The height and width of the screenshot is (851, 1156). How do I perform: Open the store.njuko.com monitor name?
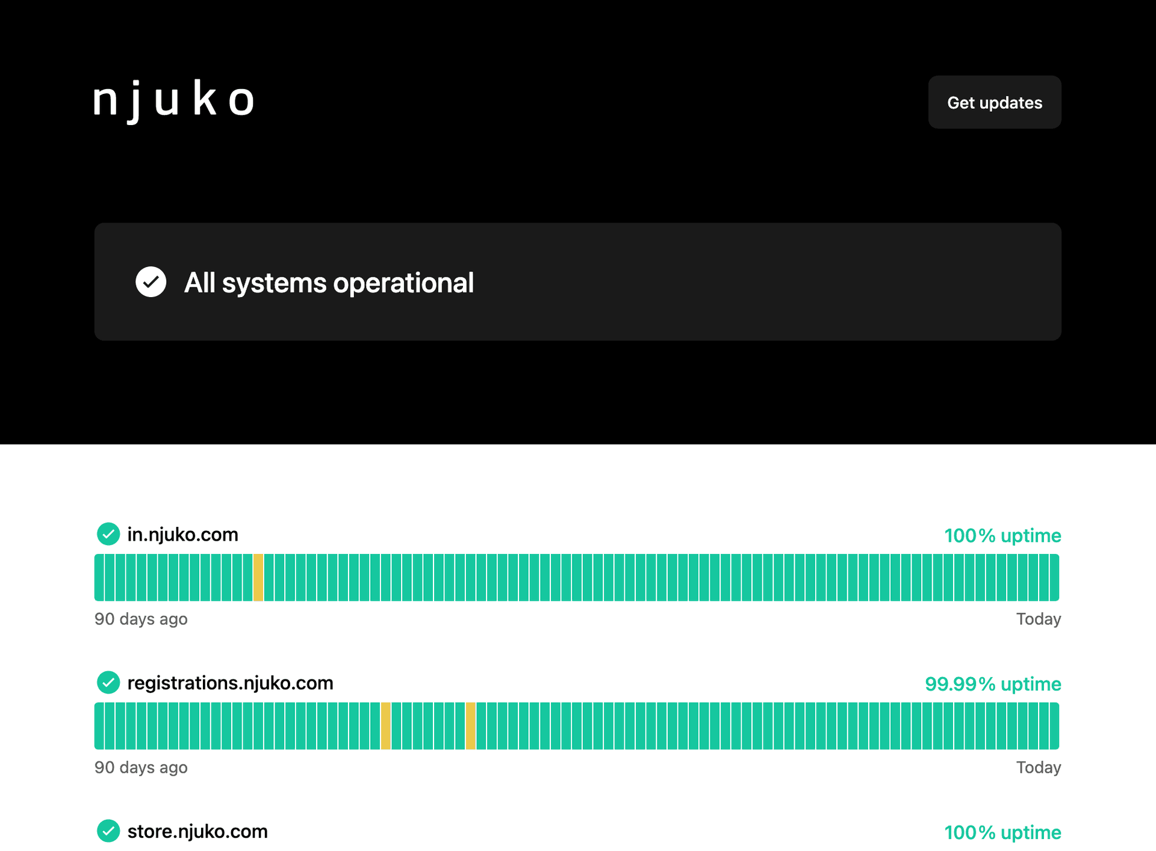[x=197, y=831]
